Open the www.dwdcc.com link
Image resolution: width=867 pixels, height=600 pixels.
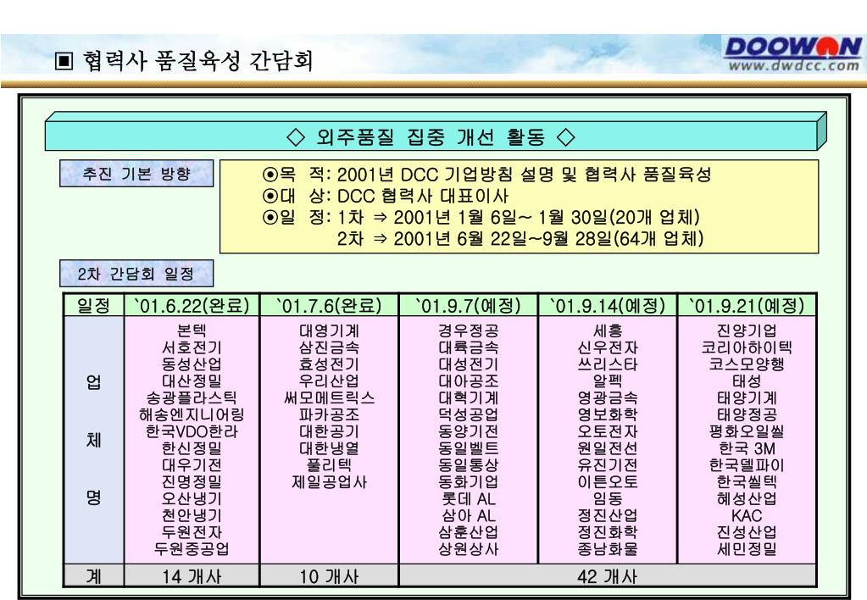[793, 66]
